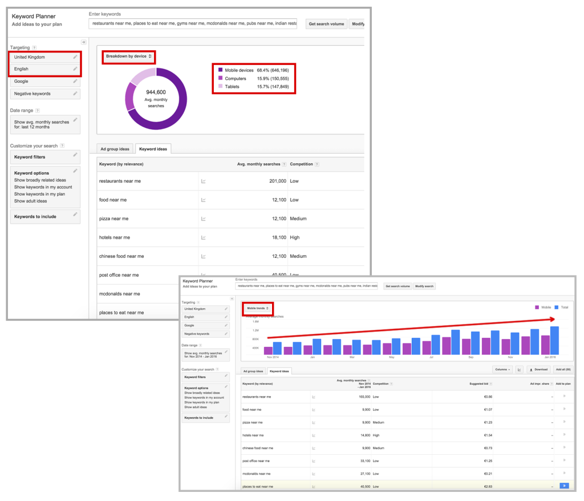Edit United Kingdom location pencil icon
Image resolution: width=584 pixels, height=501 pixels.
(75, 57)
